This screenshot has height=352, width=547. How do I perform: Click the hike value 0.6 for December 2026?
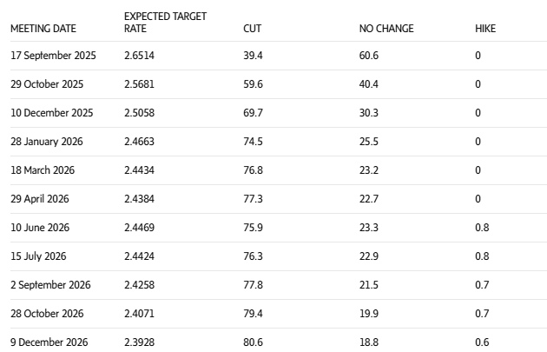click(x=482, y=342)
